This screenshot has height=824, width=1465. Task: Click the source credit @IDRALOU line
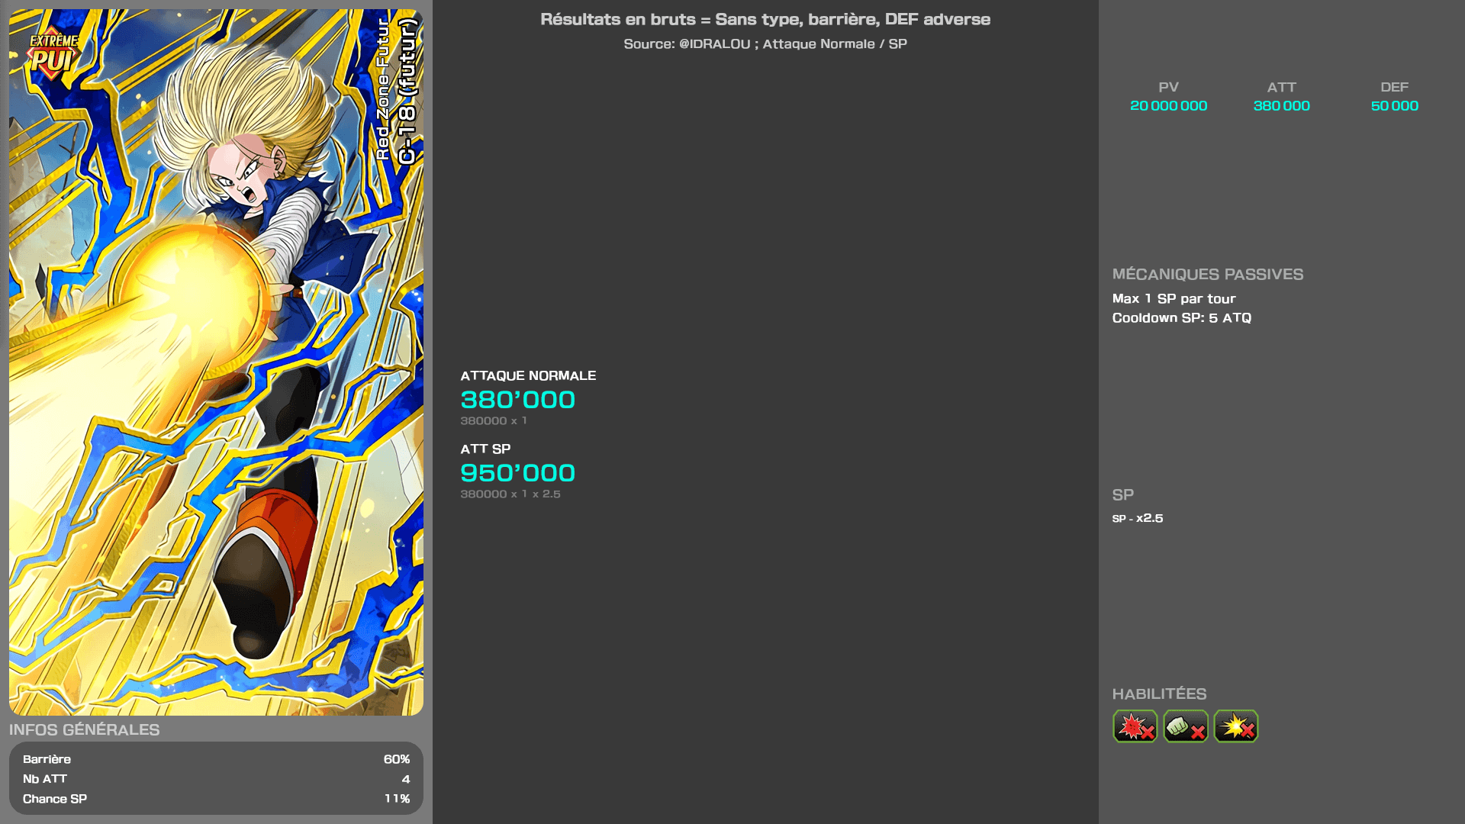765,44
